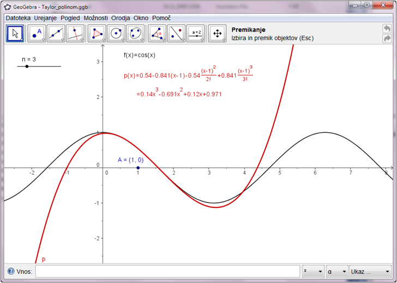Select the Polygon tool
The width and height of the screenshot is (397, 283).
[x=97, y=33]
